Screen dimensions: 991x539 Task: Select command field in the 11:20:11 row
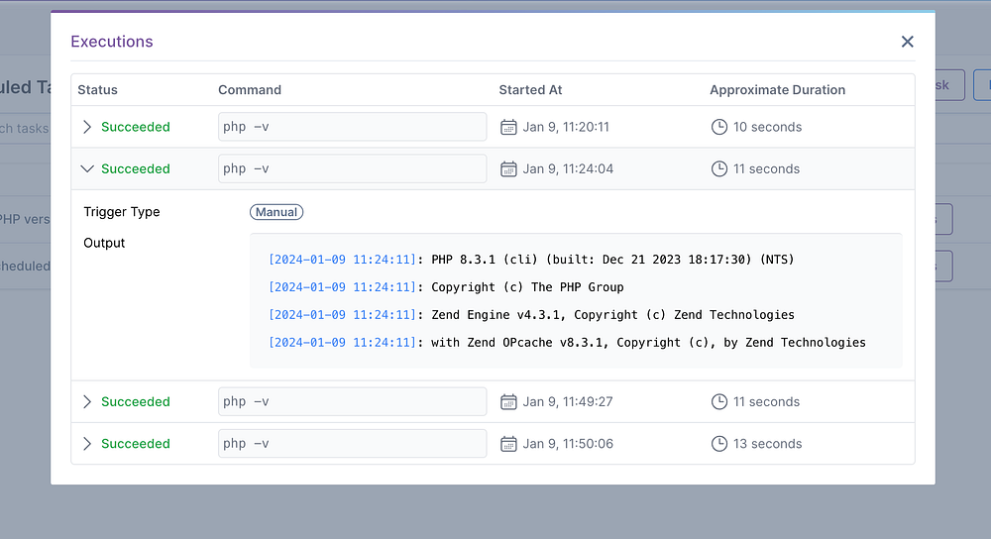(352, 127)
